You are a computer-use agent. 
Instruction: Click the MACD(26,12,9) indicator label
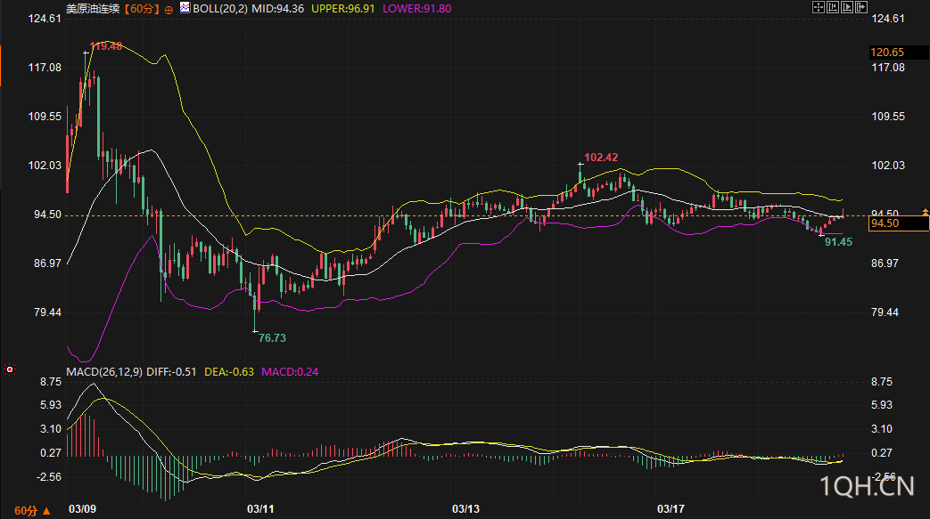104,371
